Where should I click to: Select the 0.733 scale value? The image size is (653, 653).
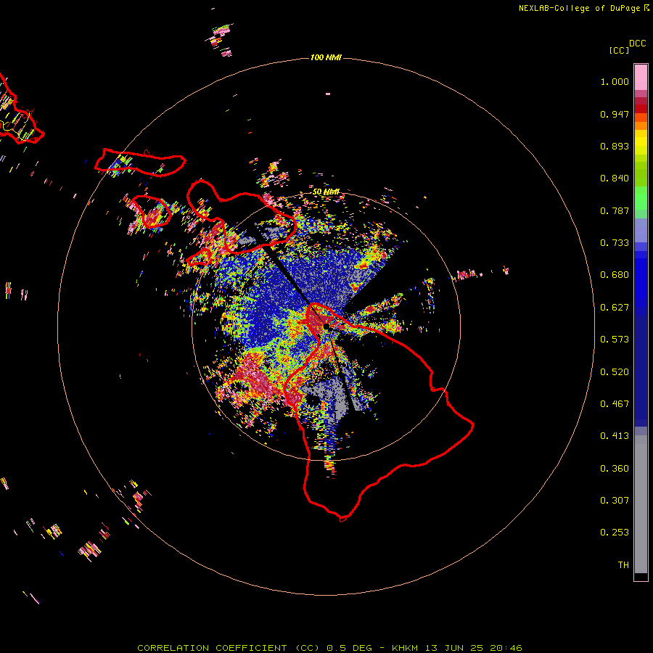click(x=615, y=243)
